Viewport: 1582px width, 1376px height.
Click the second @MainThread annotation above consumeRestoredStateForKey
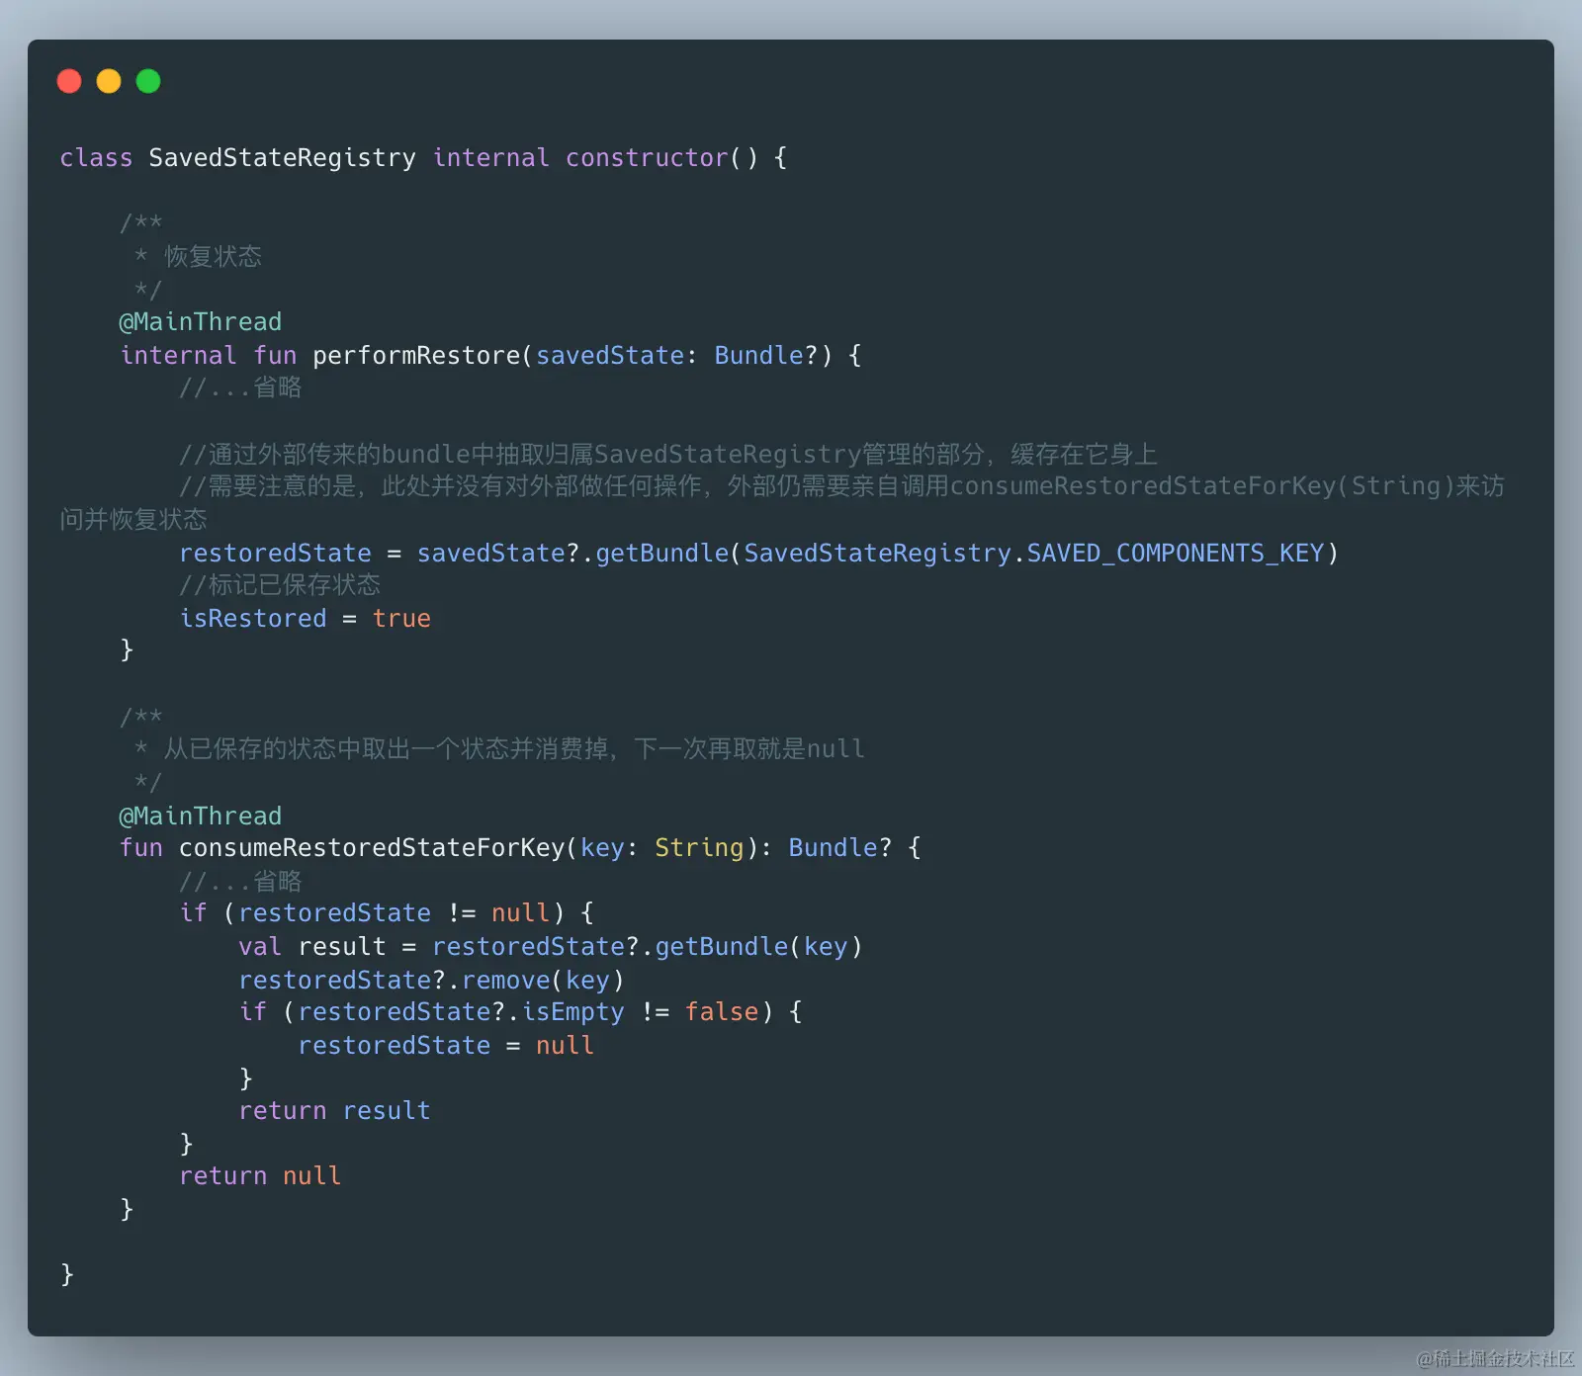point(201,817)
